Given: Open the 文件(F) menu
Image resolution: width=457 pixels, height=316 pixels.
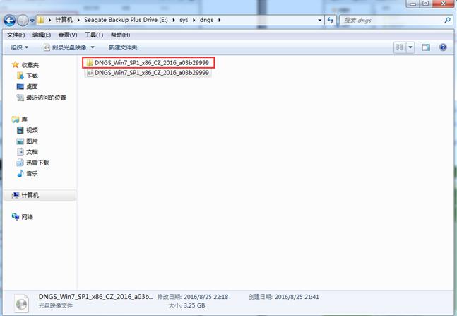Looking at the screenshot, I should coord(16,35).
